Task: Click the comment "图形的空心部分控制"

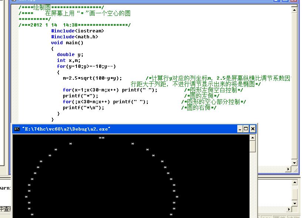Action: click(x=213, y=102)
